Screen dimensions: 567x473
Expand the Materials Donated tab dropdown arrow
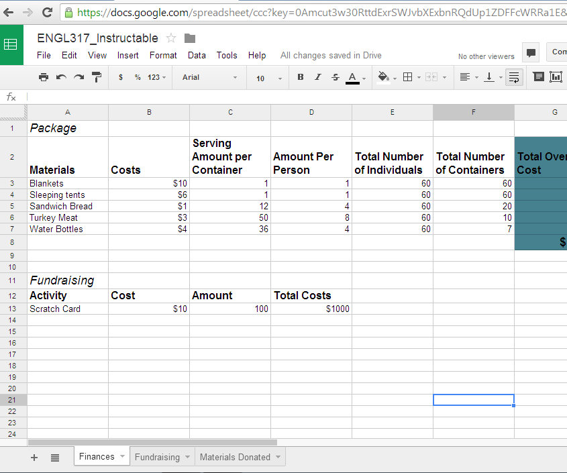[278, 457]
